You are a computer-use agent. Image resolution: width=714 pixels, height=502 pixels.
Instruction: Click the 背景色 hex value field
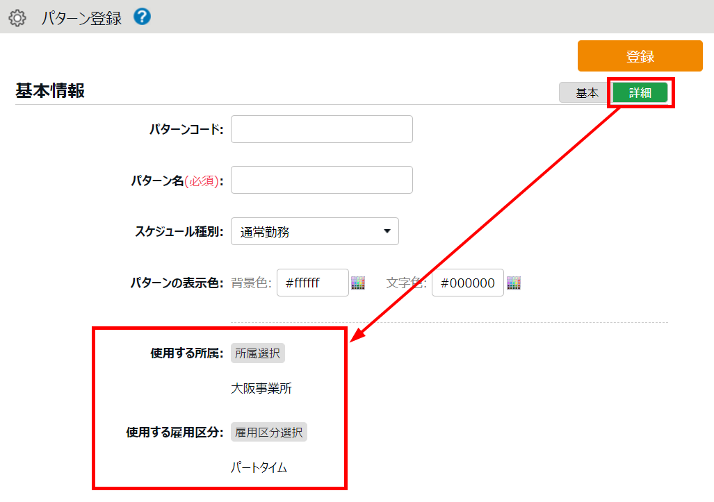[x=312, y=283]
